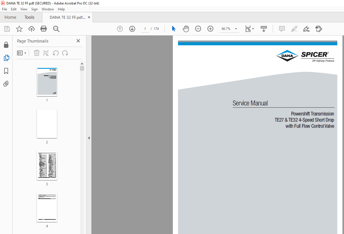Toggle the Page Thumbnails panel icon

(x=6, y=58)
